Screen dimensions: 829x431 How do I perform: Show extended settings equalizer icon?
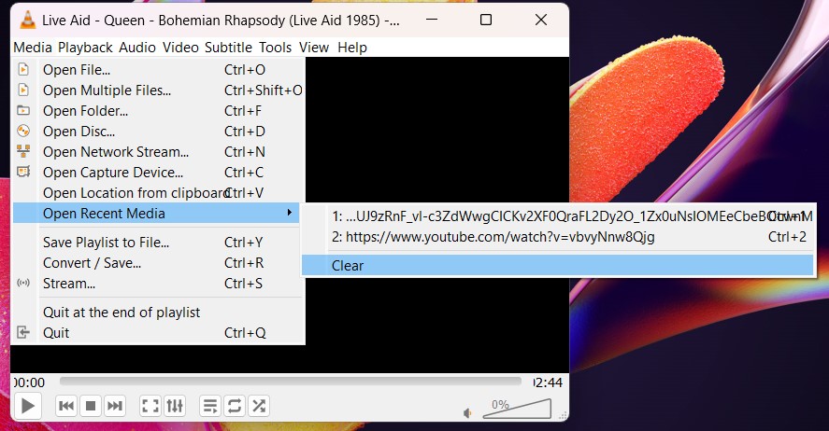[175, 406]
